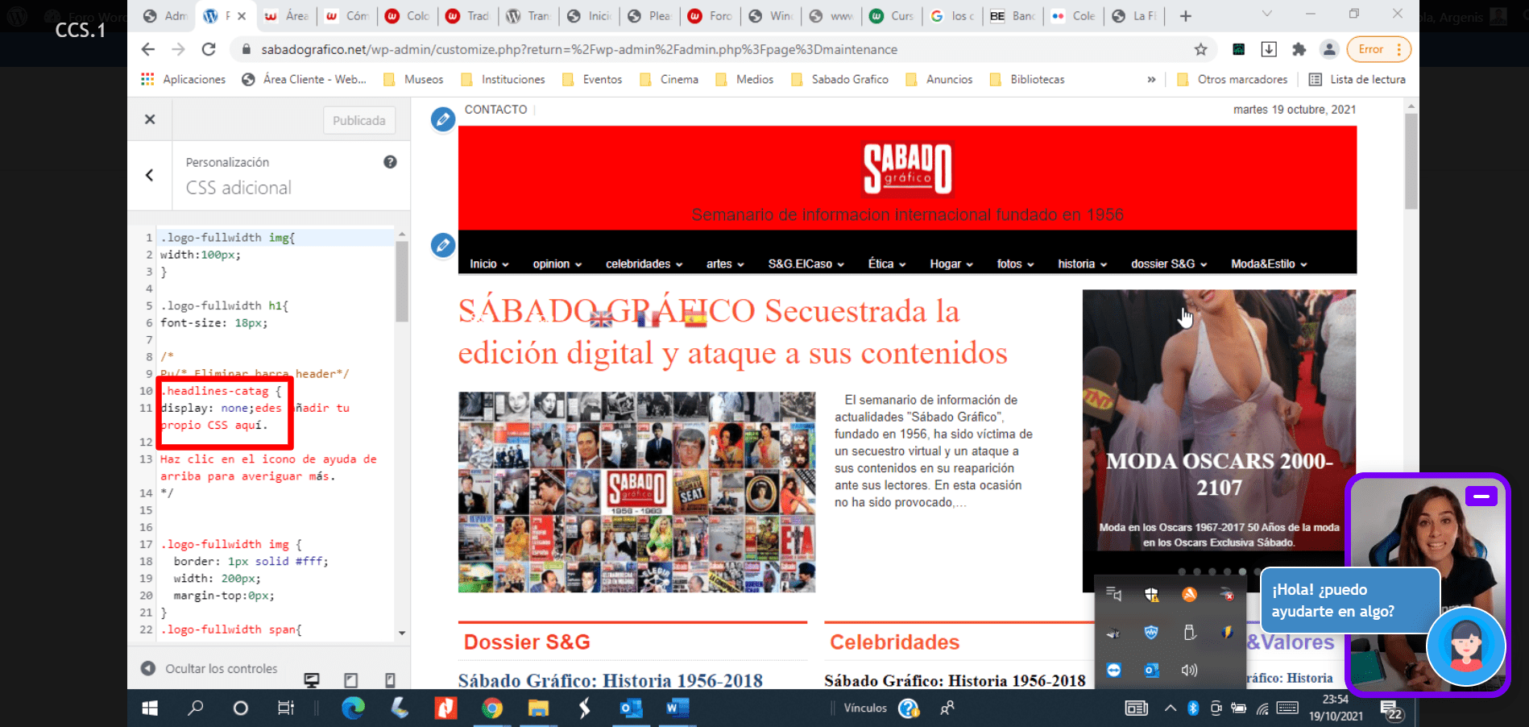Screen dimensions: 1529x727
Task: Switch to the Trad Chrome tab
Action: (469, 16)
